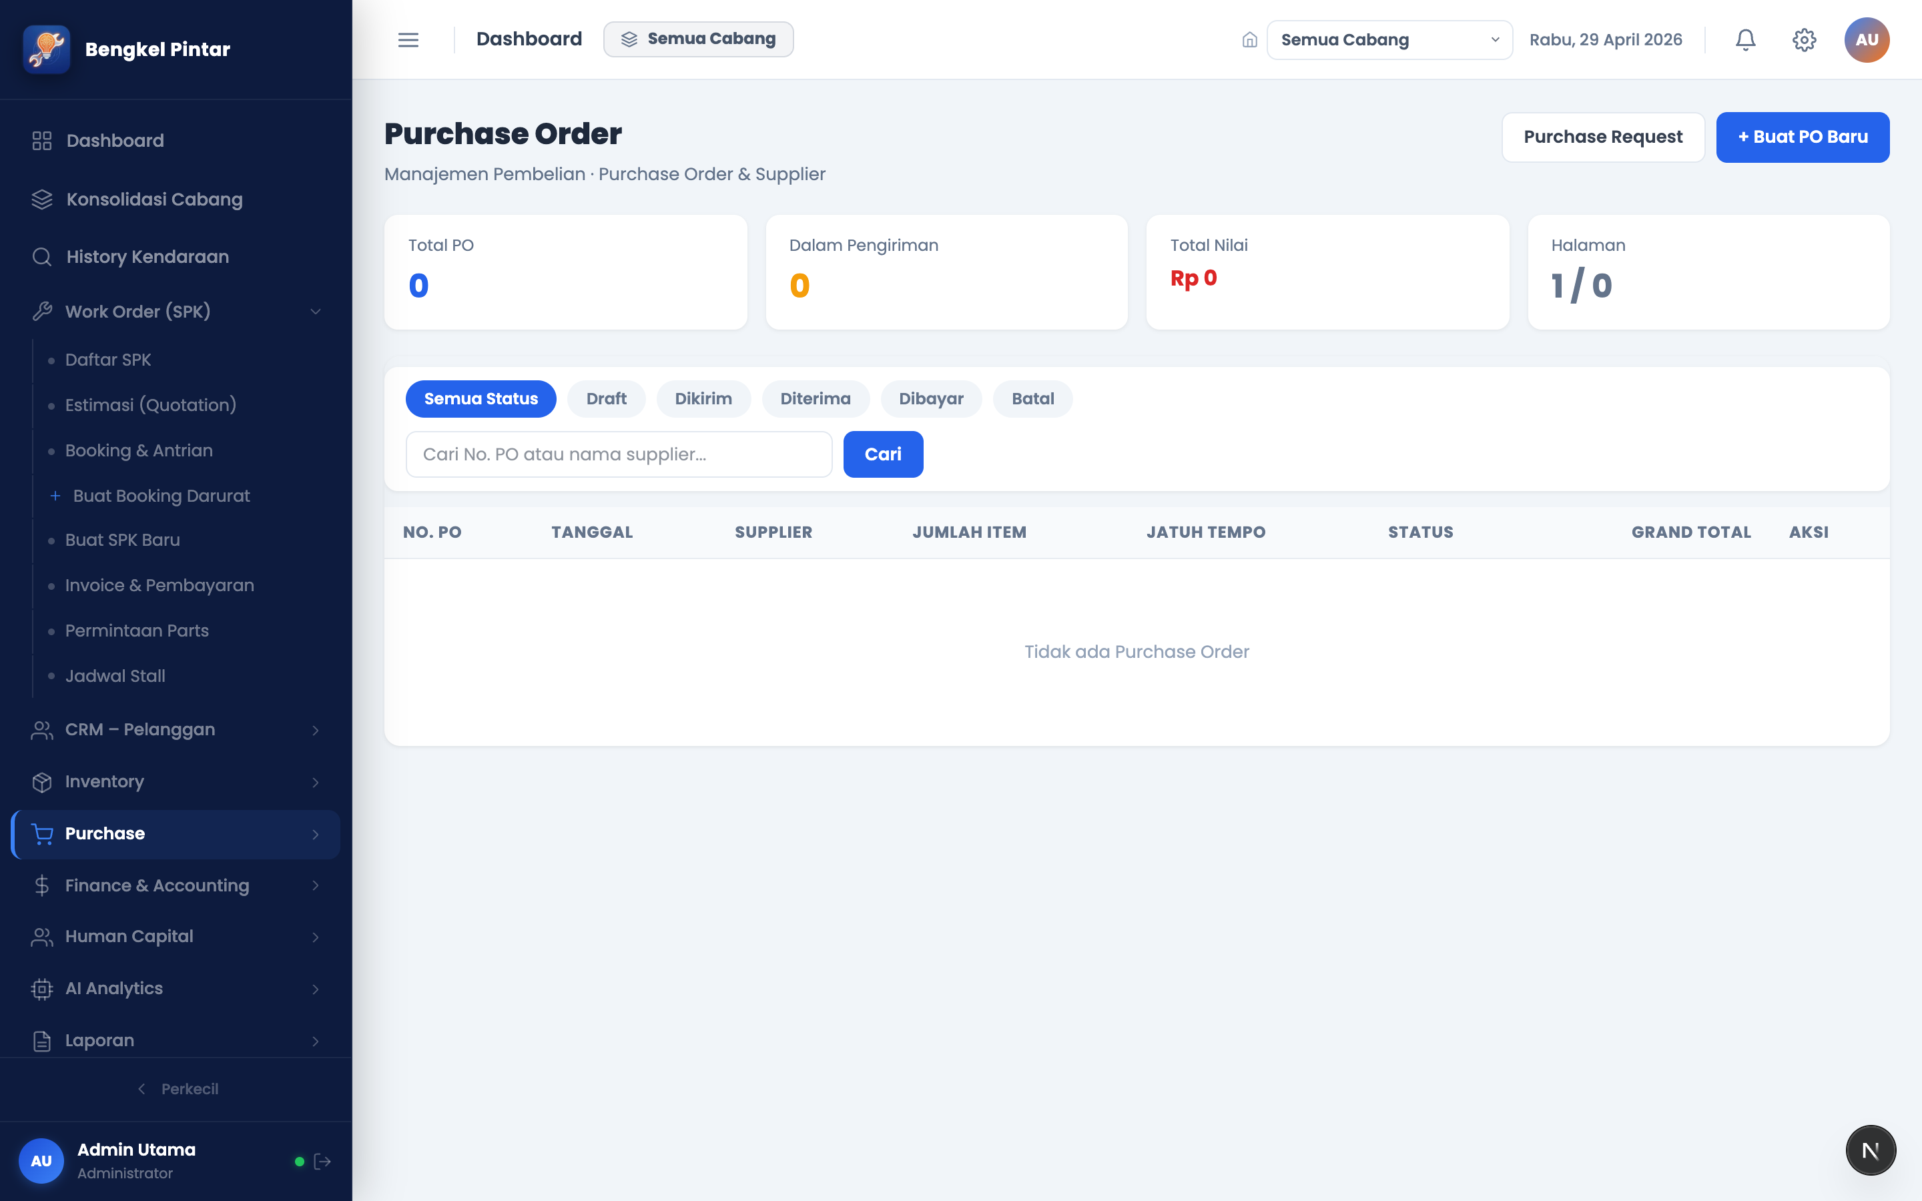Open notifications bell
Image resolution: width=1922 pixels, height=1201 pixels.
(x=1745, y=40)
